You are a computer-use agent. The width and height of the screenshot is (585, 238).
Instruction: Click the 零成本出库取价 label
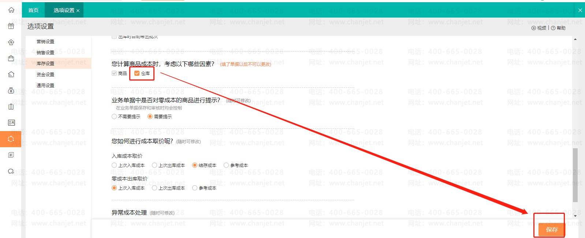point(130,179)
